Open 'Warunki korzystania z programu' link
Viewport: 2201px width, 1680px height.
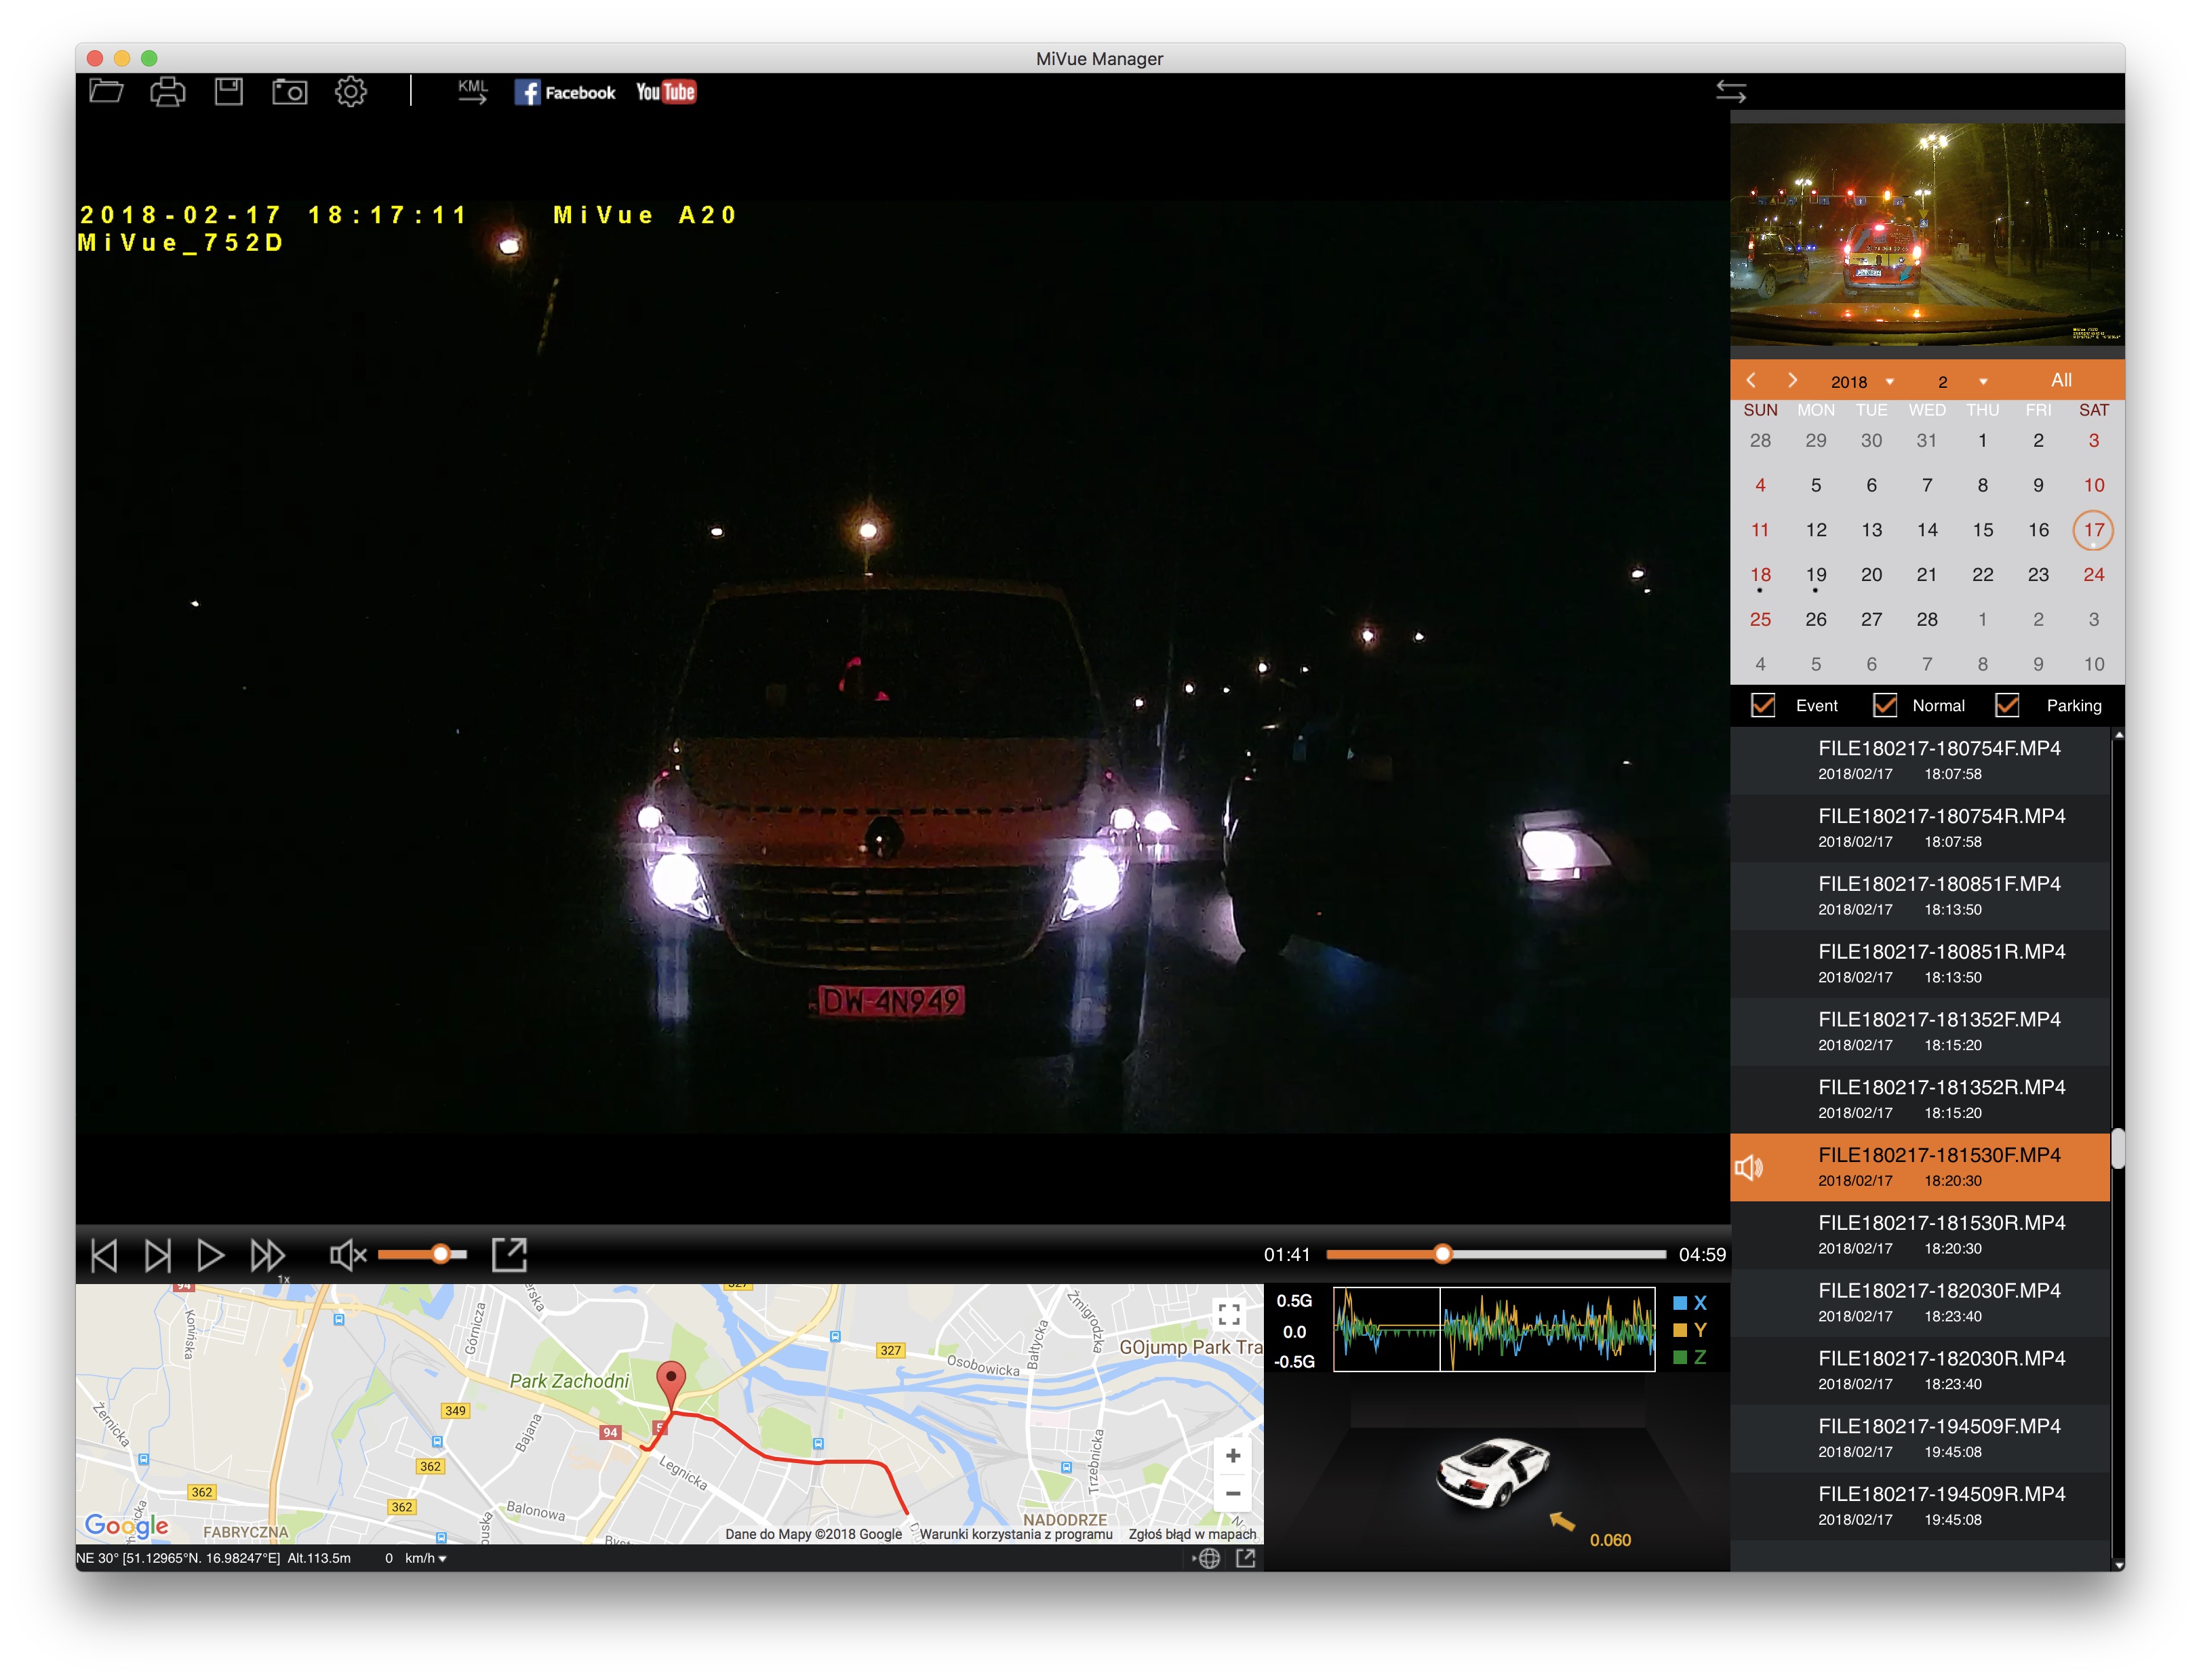tap(1016, 1534)
